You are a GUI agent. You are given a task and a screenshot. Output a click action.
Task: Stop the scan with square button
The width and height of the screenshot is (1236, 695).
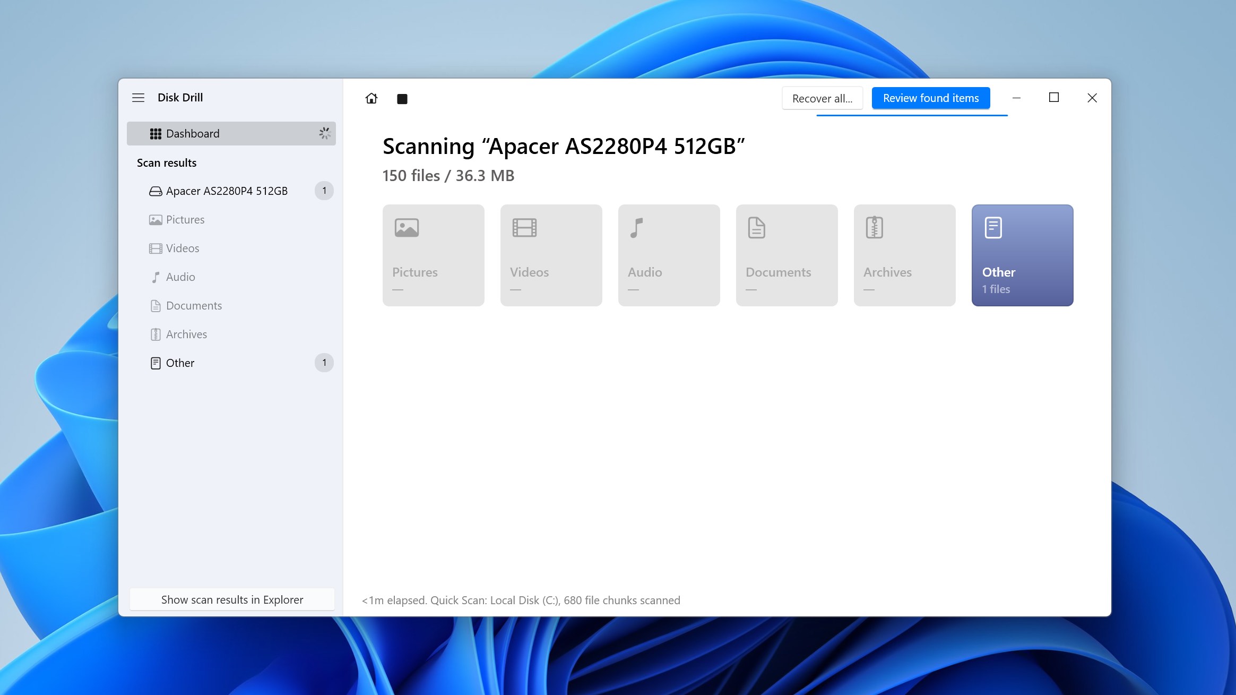(402, 99)
